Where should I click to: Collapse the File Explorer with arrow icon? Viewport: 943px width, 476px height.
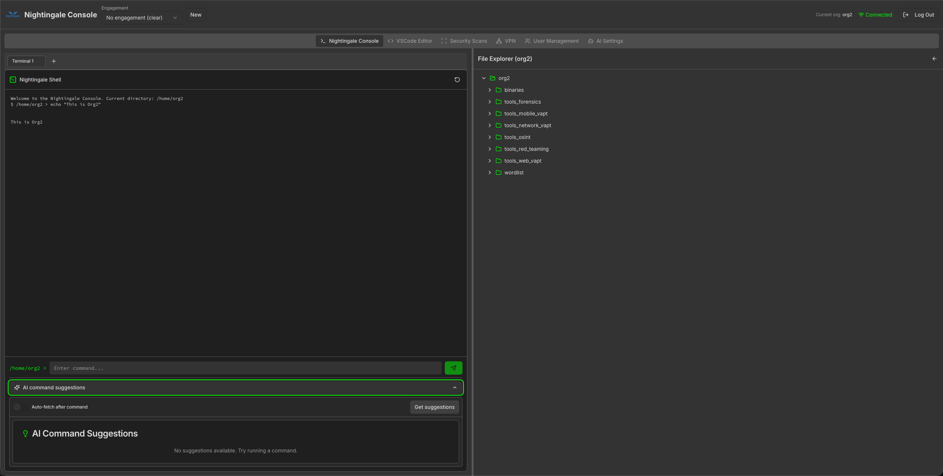[934, 59]
